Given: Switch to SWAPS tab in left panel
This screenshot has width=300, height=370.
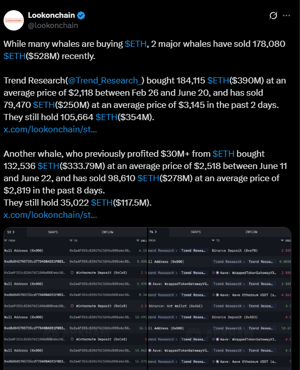Looking at the screenshot, I should tap(53, 232).
